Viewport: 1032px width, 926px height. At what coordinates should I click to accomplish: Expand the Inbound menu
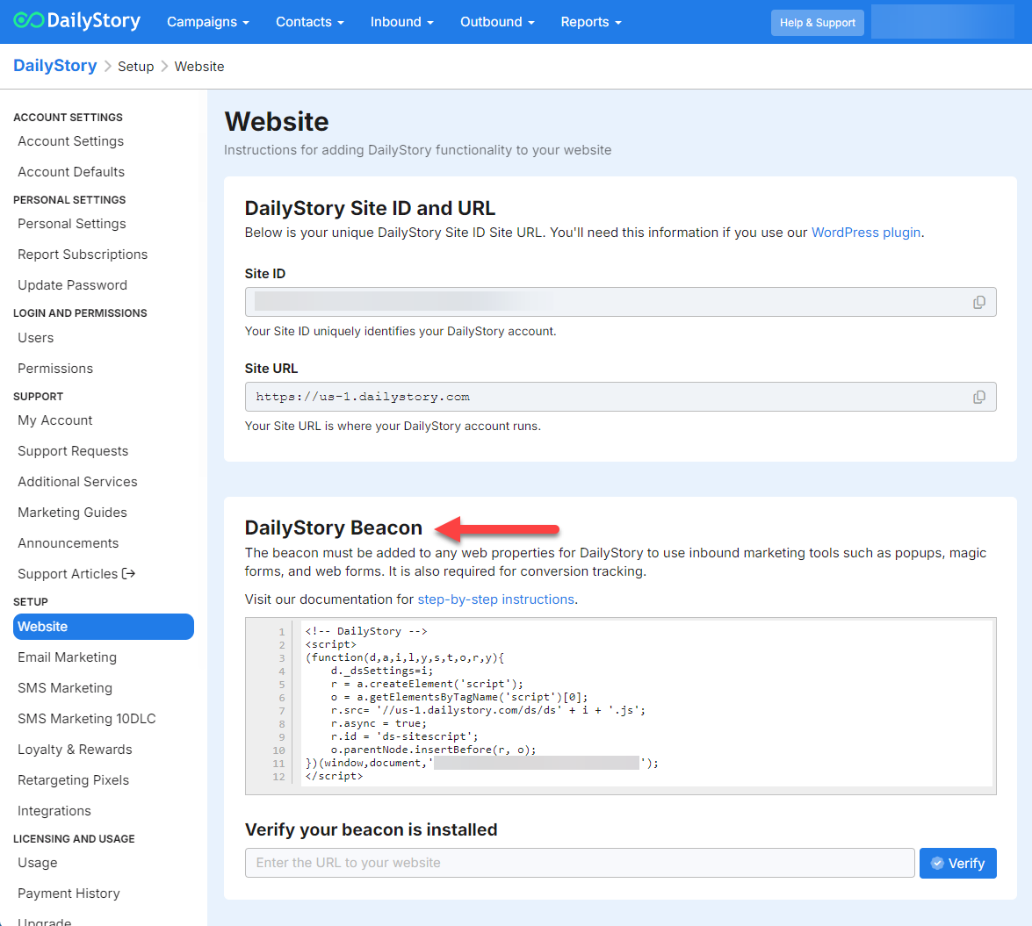[x=402, y=22]
